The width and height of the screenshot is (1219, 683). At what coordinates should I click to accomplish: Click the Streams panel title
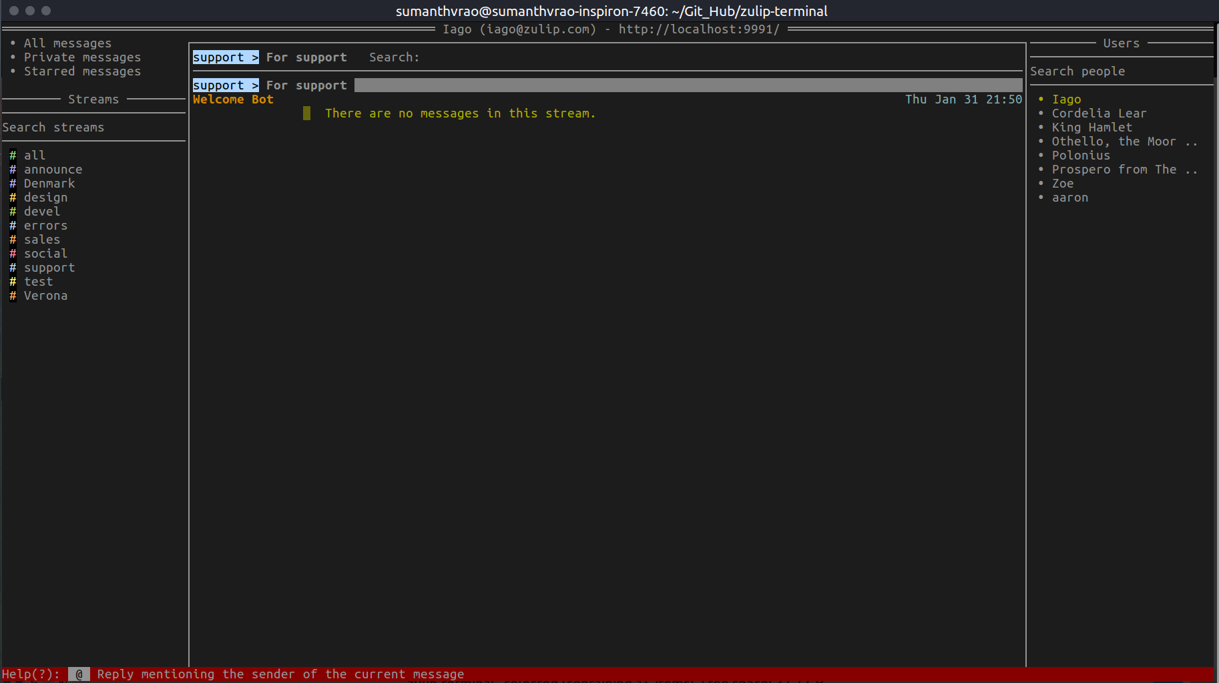coord(93,99)
